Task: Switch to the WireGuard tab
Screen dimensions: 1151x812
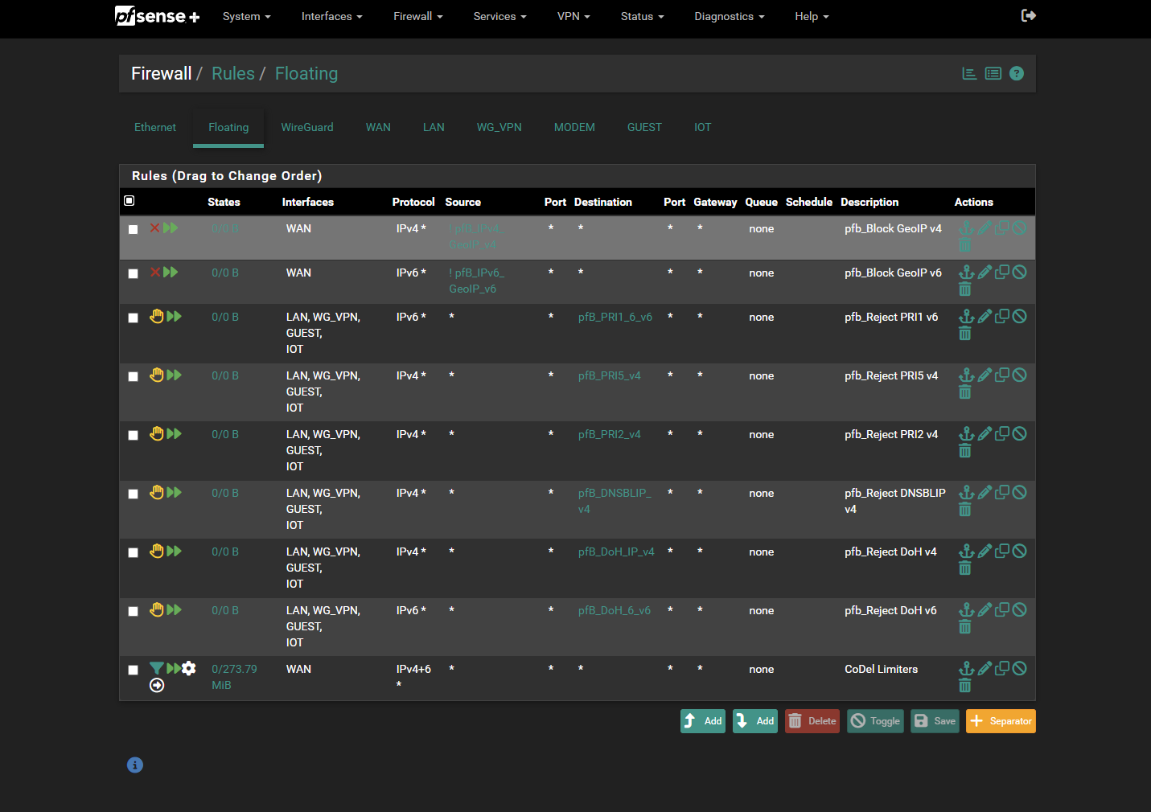Action: pyautogui.click(x=307, y=127)
